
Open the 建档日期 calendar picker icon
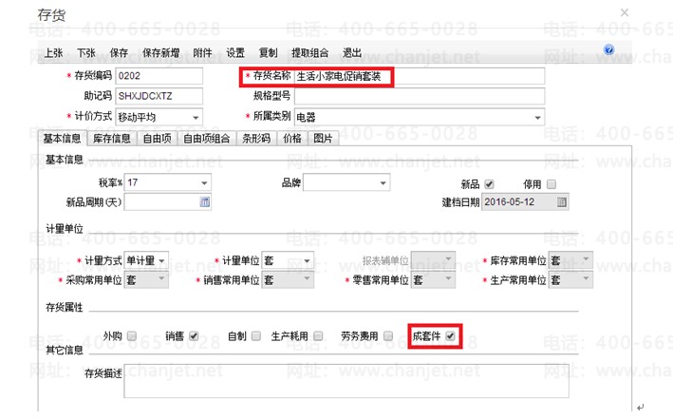(561, 202)
